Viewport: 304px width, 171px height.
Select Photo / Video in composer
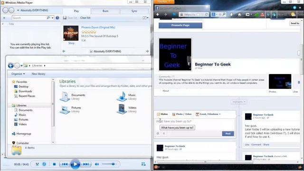point(182,114)
